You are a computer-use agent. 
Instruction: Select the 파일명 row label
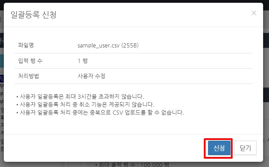[x=26, y=45]
